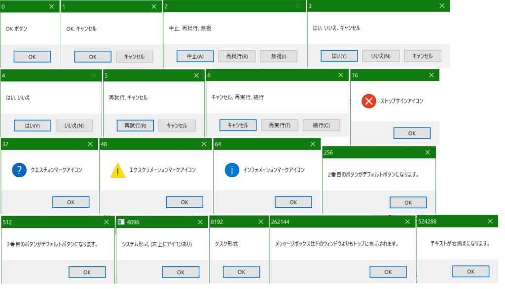
Task: Click キャンセル in dialog titled 3
Action: click(423, 56)
